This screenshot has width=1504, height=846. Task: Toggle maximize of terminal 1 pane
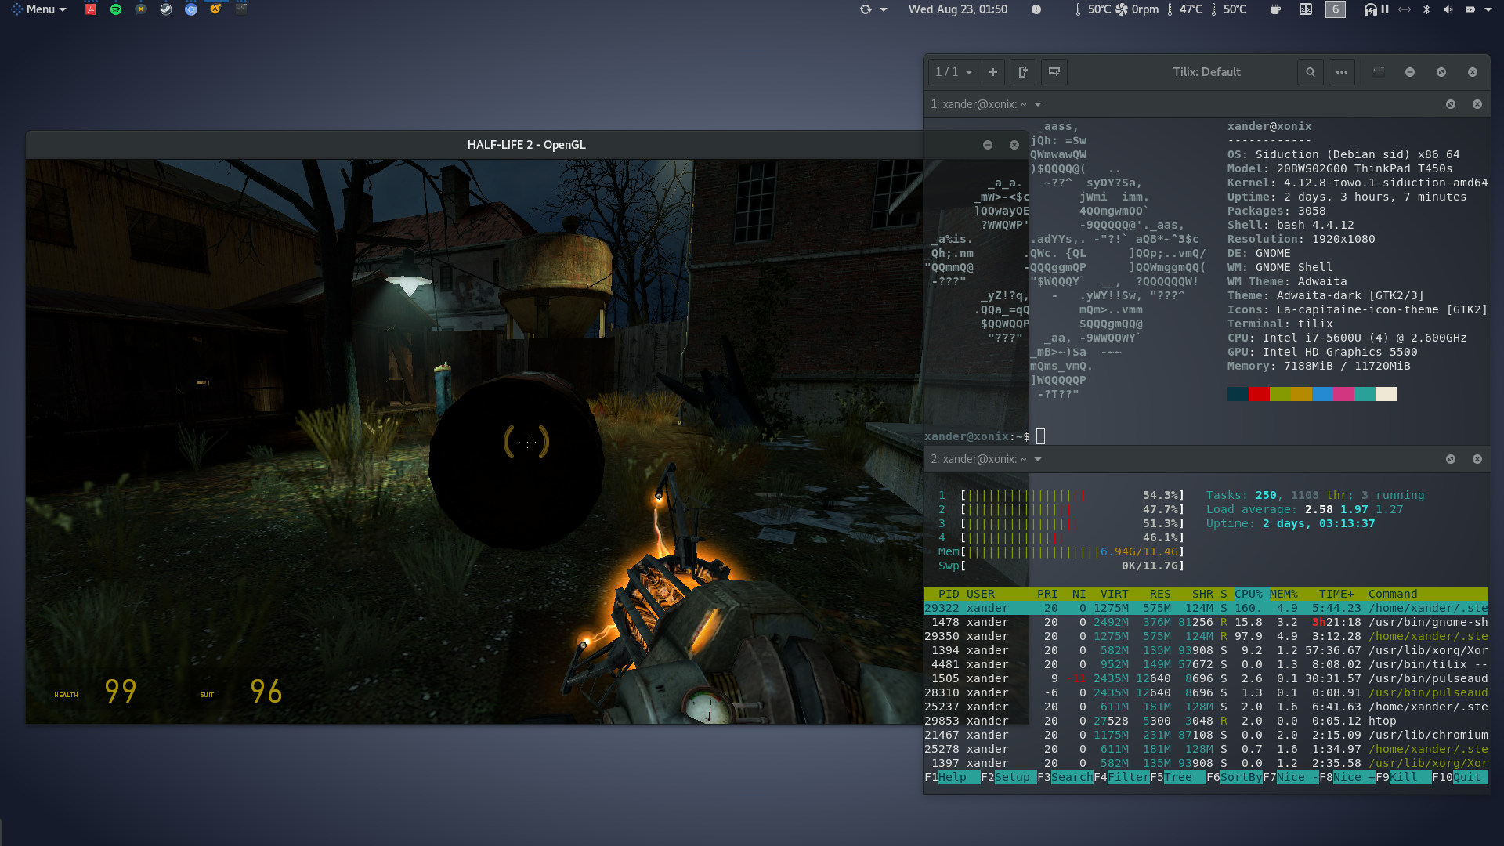click(x=1451, y=104)
